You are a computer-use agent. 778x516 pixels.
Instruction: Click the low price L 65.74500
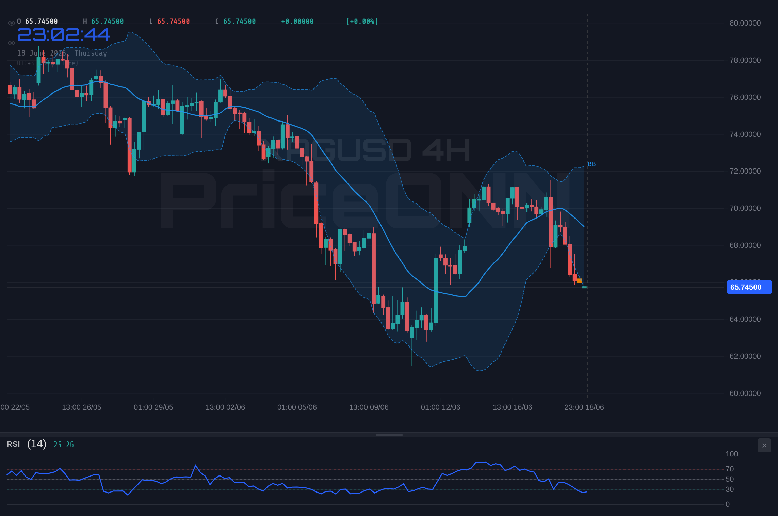click(x=169, y=21)
